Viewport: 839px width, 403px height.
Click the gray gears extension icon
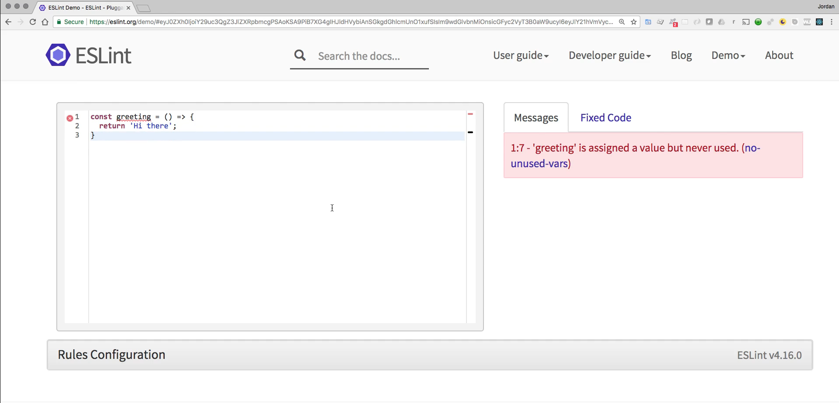pos(770,22)
